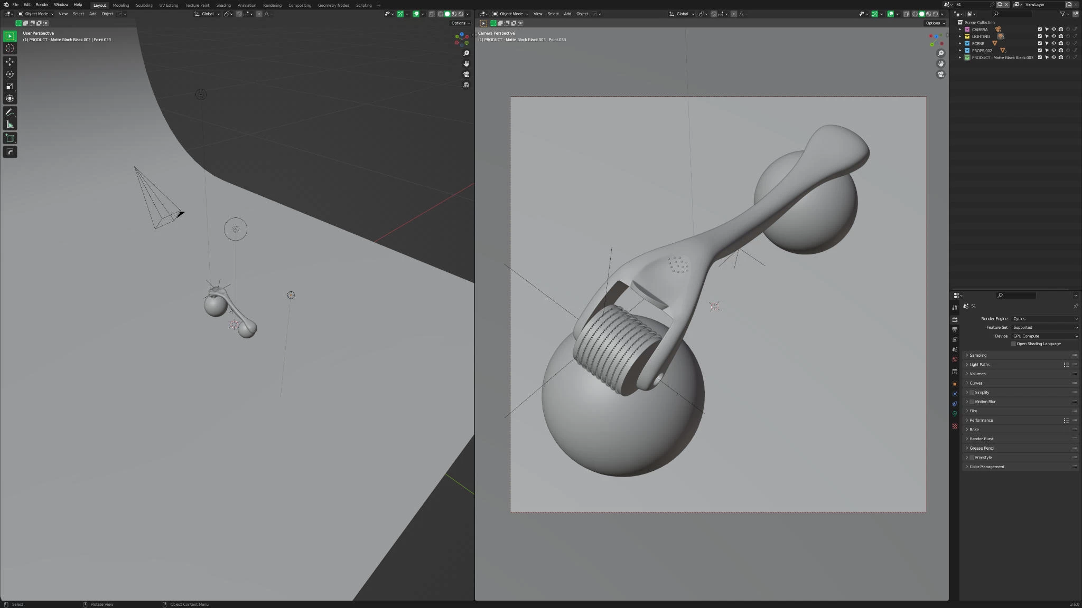
Task: Select the Rotate tool
Action: [10, 74]
